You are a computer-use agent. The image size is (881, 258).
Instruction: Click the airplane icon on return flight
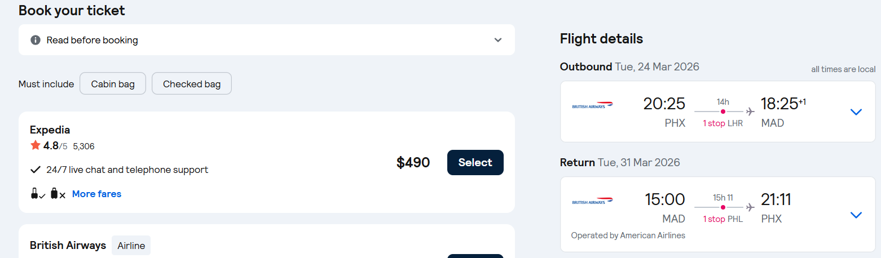click(x=750, y=207)
